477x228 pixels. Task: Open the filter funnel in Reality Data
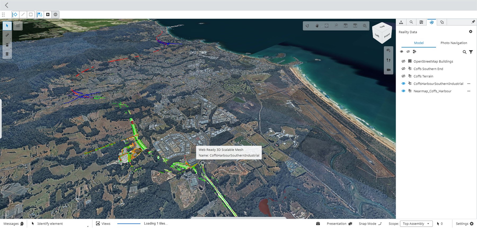471,52
